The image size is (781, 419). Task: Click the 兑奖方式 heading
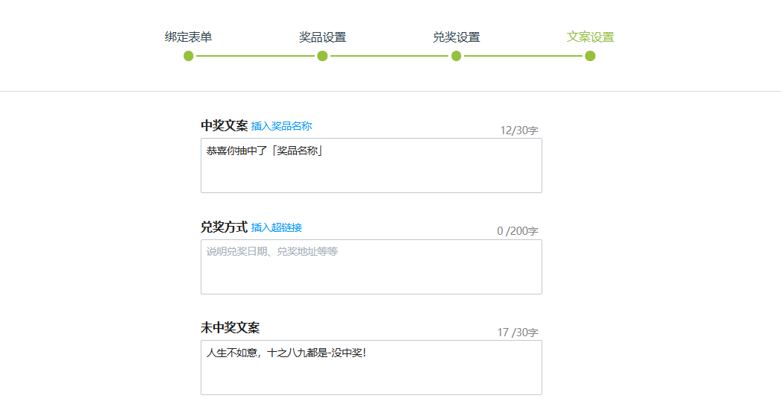click(224, 227)
